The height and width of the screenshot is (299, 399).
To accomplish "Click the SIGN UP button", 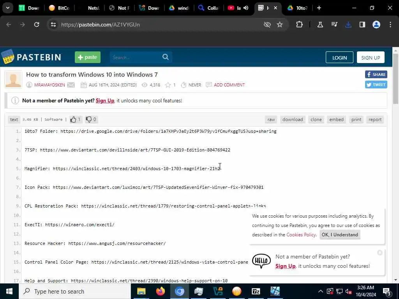I will pyautogui.click(x=371, y=58).
